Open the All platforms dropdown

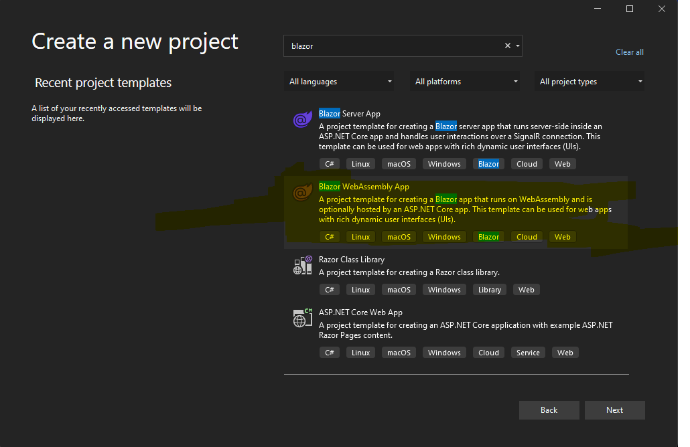(x=465, y=82)
